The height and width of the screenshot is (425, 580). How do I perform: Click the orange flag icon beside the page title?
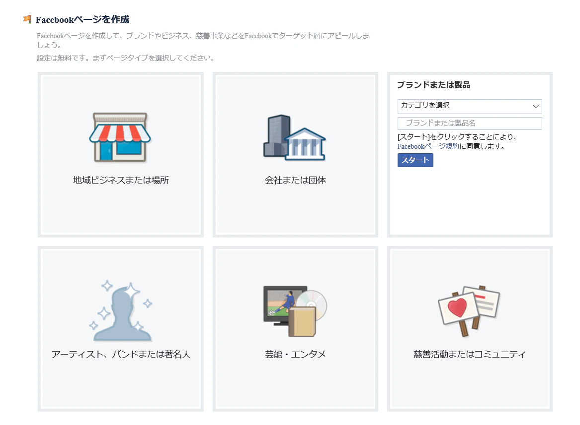point(27,19)
